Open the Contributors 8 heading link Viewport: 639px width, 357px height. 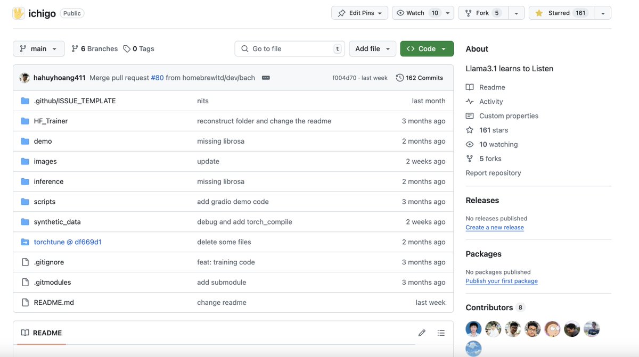tap(495, 308)
